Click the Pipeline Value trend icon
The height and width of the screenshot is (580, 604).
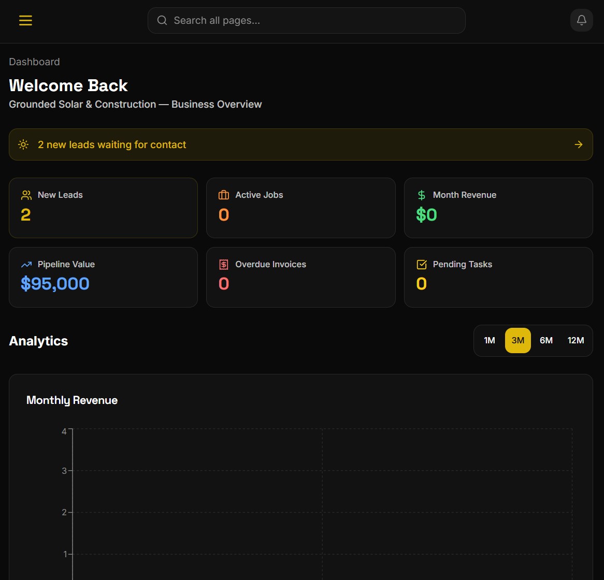pyautogui.click(x=26, y=265)
